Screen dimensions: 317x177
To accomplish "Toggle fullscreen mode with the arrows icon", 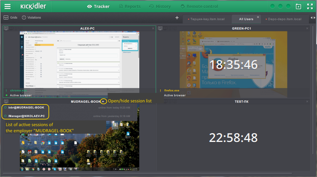I will click(310, 6).
